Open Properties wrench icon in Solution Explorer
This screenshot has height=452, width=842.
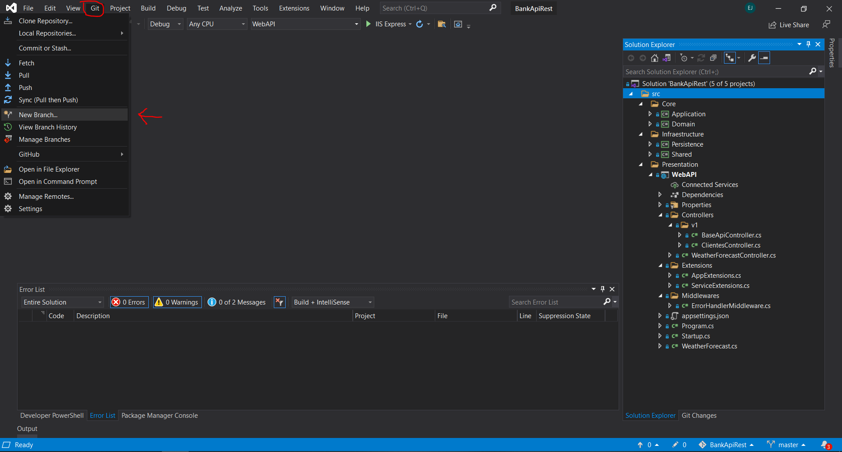coord(752,58)
